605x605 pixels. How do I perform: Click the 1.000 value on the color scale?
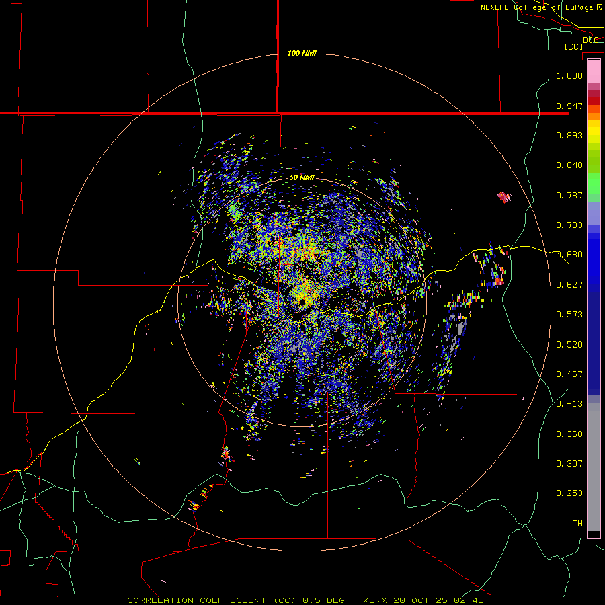[x=569, y=75]
